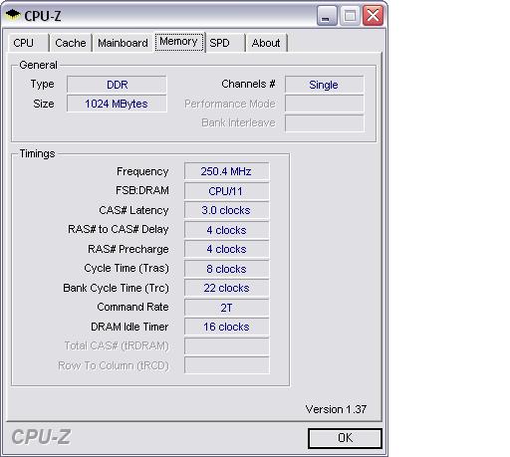Click the empty Bank Interleave field
The image size is (510, 457).
324,123
